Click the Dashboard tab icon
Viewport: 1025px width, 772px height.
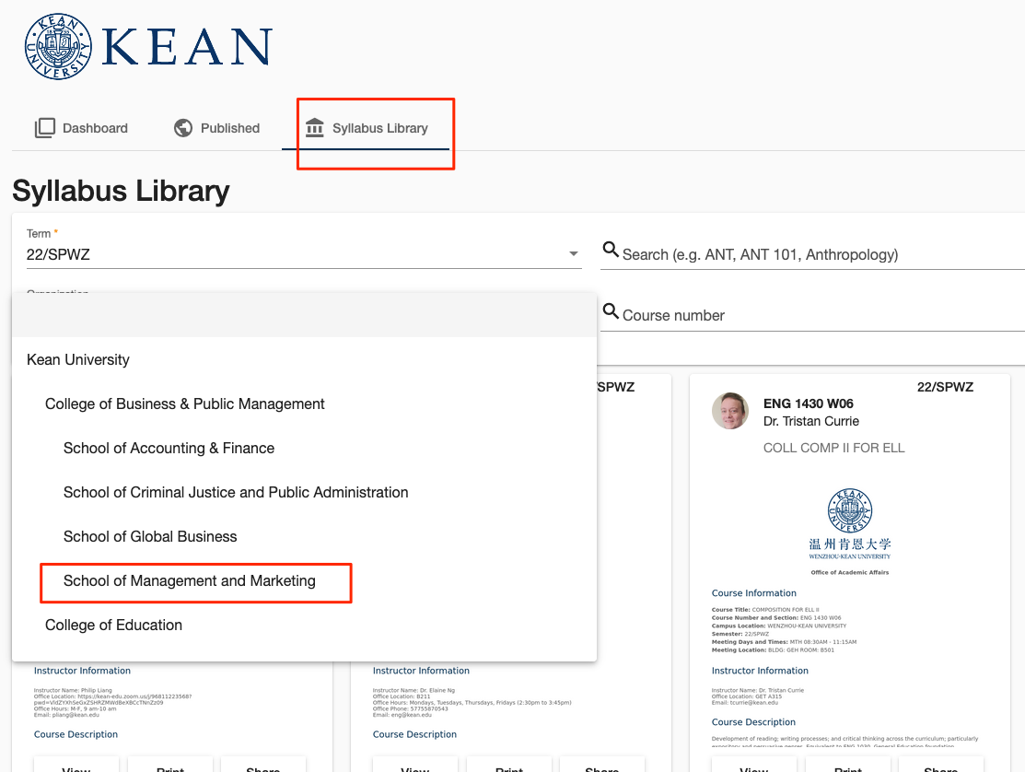44,128
